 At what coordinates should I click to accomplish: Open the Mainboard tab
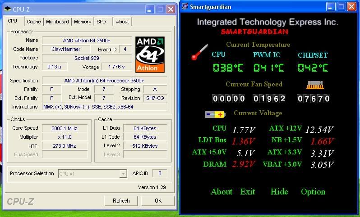tap(57, 22)
